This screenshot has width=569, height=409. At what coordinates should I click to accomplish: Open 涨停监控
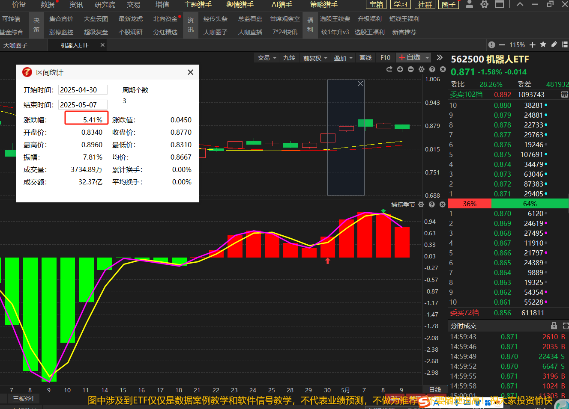pyautogui.click(x=61, y=32)
